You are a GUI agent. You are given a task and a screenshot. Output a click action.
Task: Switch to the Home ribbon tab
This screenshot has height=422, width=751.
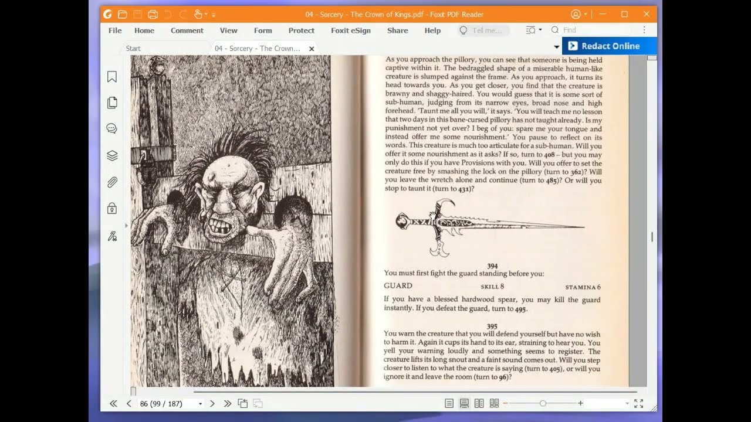[x=144, y=30]
